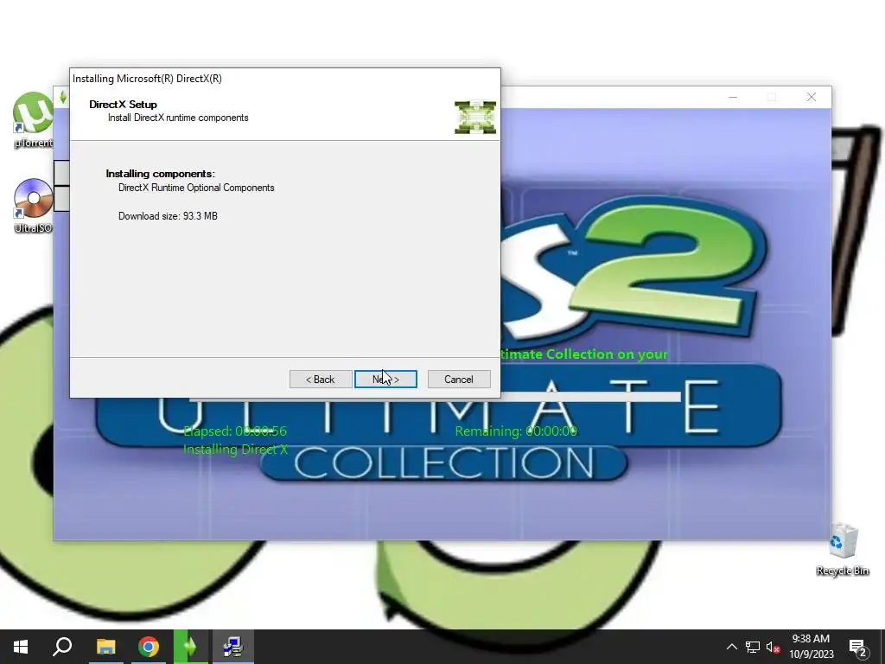Switch to the Sims 2 installer taskbar item
Screen dimensions: 885x664
point(190,647)
